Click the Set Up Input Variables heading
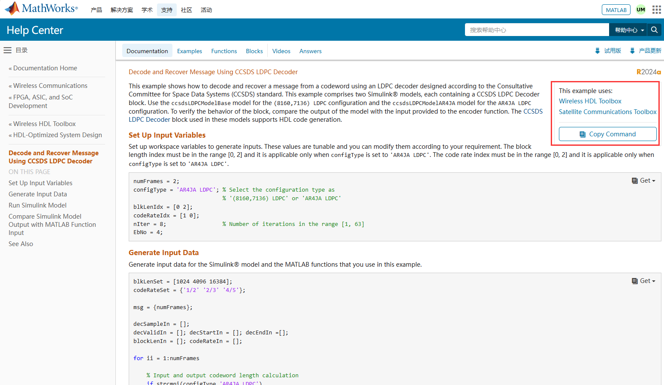The height and width of the screenshot is (385, 664). pos(167,135)
